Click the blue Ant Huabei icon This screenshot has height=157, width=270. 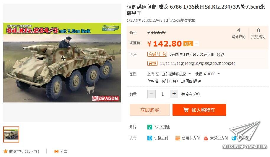pos(234,138)
